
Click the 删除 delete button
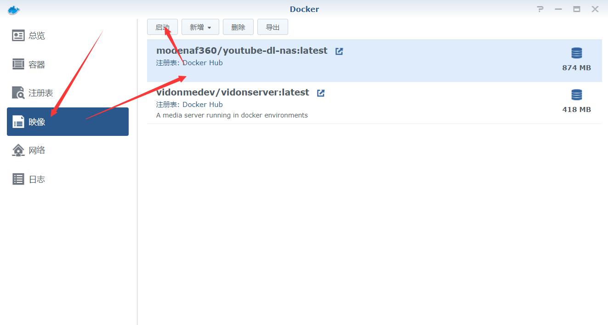238,27
